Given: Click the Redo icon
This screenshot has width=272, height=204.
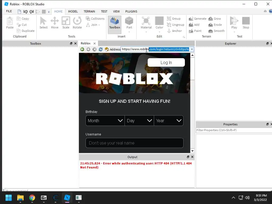Looking at the screenshot, I should click(x=32, y=12).
